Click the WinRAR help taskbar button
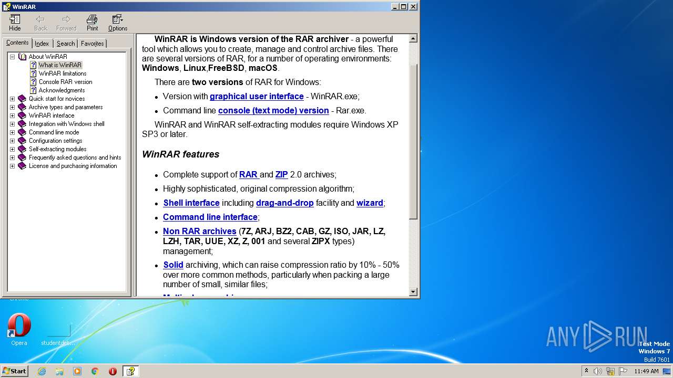 [130, 371]
